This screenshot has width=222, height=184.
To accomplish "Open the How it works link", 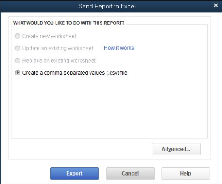I will (119, 48).
